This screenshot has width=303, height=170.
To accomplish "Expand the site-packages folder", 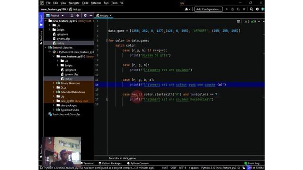I will [x=53, y=105].
